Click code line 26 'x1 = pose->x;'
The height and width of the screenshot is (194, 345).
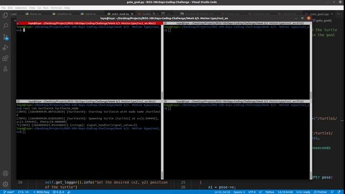pos(222,187)
